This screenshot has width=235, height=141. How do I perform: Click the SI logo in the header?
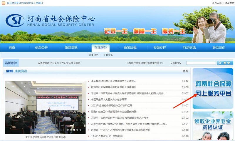click(x=15, y=20)
